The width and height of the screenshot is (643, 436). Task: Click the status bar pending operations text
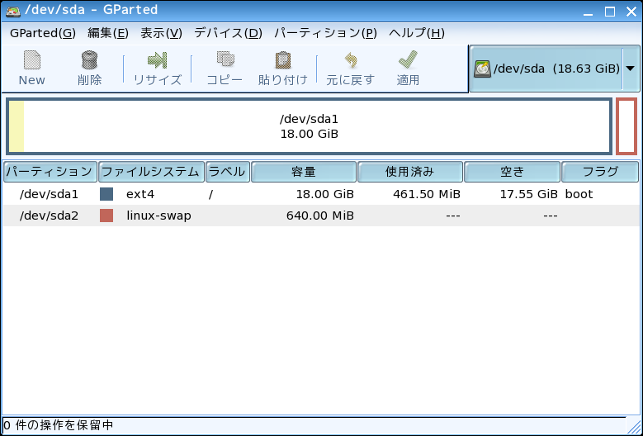[59, 425]
